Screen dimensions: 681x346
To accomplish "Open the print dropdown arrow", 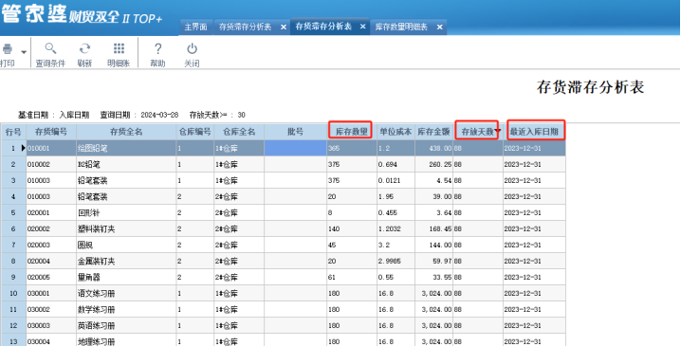I will (x=24, y=52).
